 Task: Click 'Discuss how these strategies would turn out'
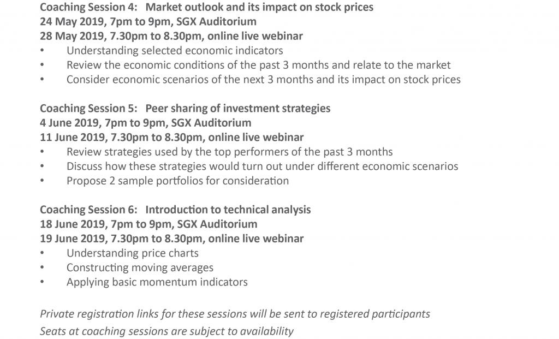coord(263,166)
